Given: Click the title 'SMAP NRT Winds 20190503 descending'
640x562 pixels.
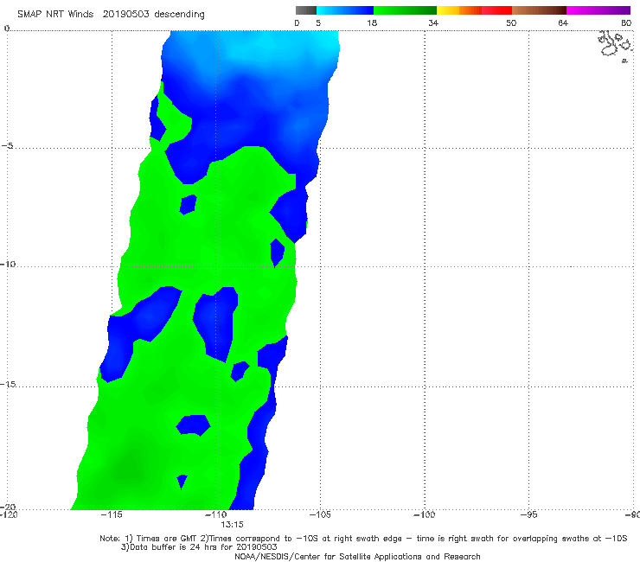Looking at the screenshot, I should click(111, 14).
